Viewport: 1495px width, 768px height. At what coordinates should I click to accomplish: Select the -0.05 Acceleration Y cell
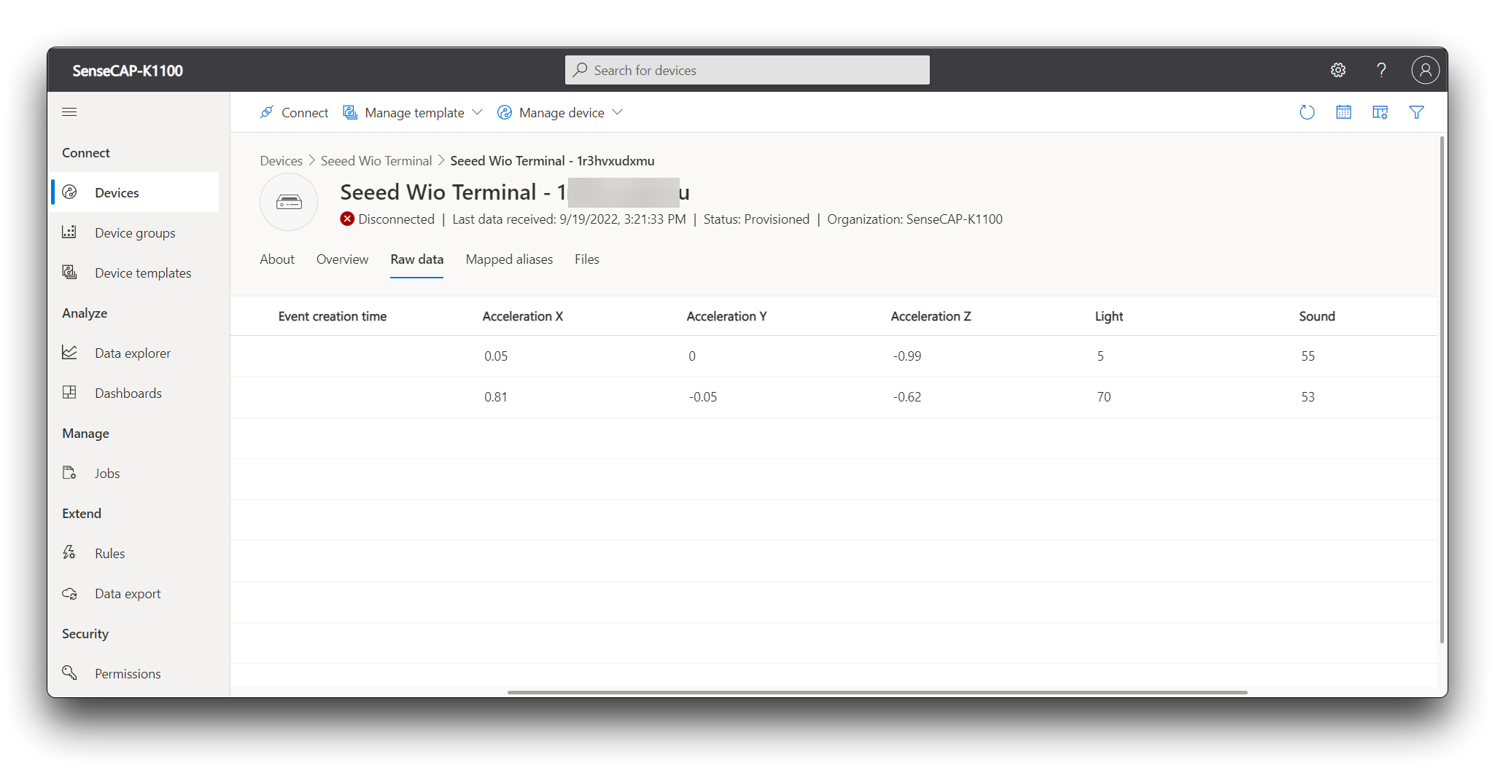pos(702,397)
